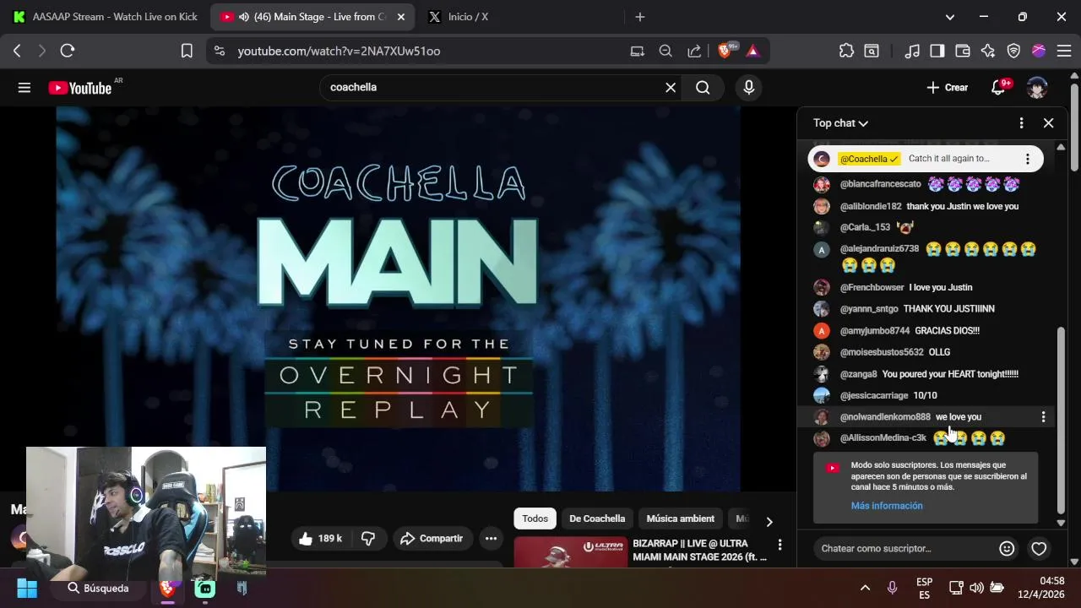This screenshot has height=608, width=1081.
Task: Open options on the pinned Coachella message
Action: point(1027,159)
